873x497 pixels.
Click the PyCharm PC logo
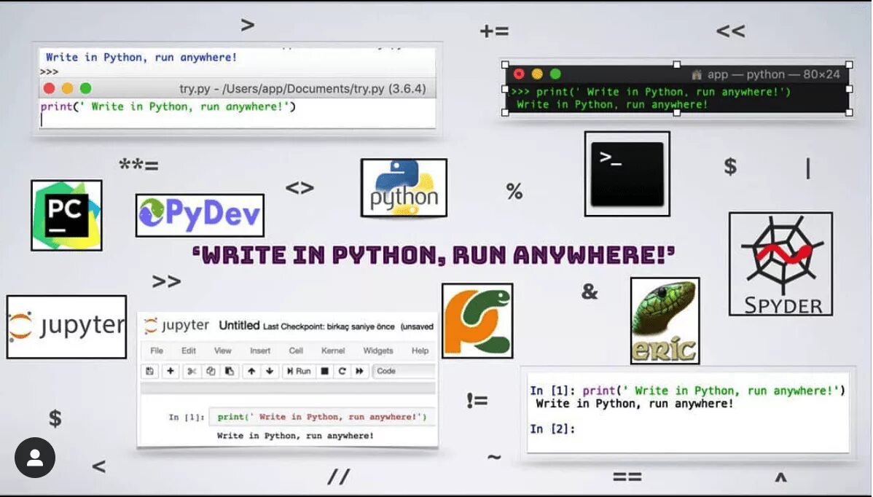[66, 215]
